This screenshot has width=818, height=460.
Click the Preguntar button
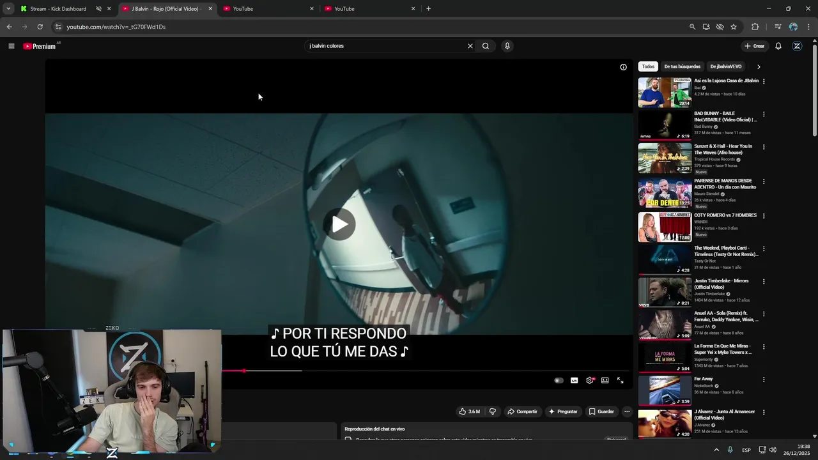(563, 411)
